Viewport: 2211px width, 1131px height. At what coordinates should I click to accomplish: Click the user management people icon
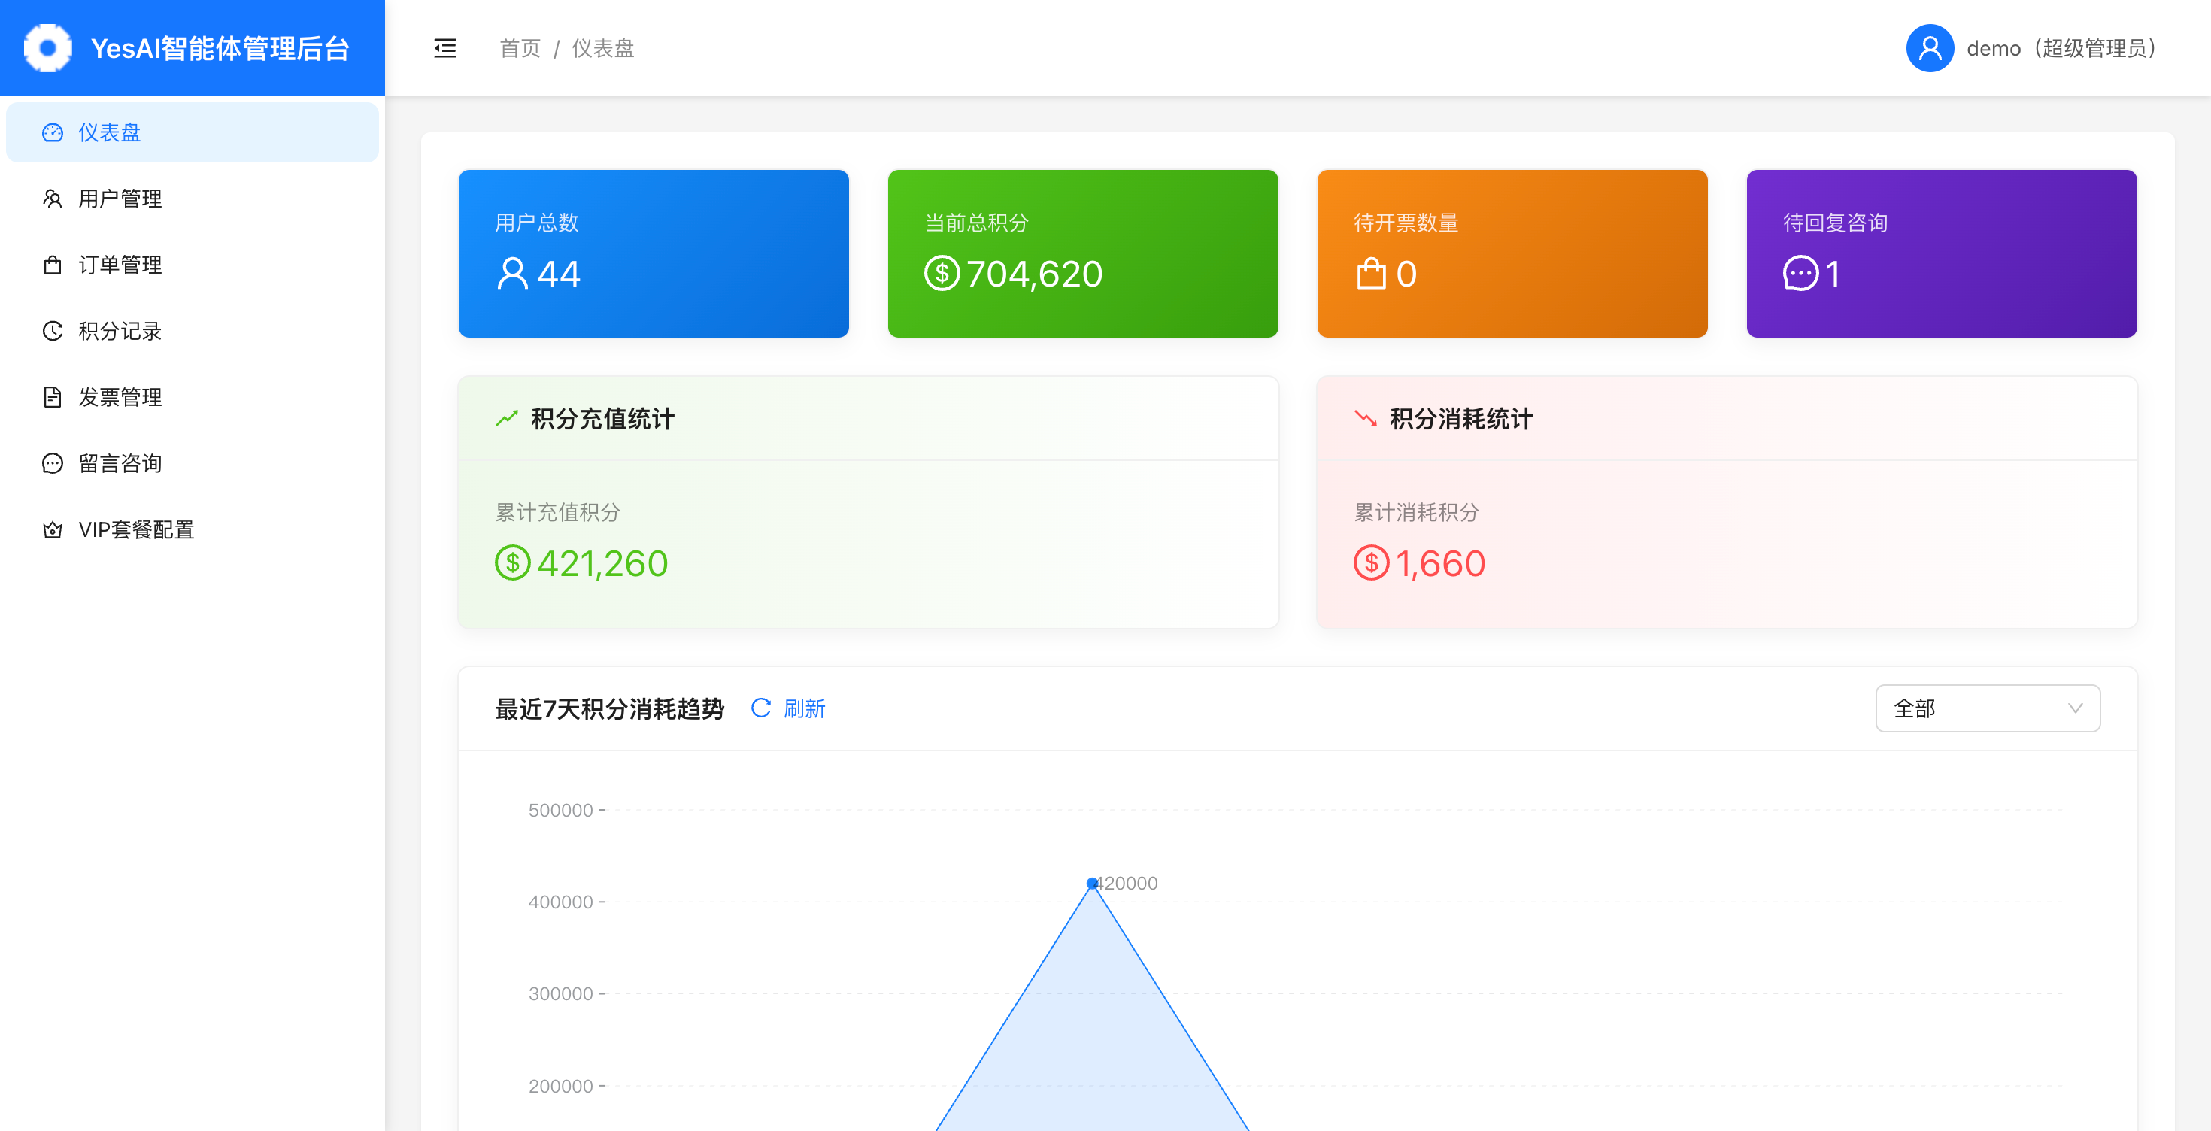pos(53,199)
